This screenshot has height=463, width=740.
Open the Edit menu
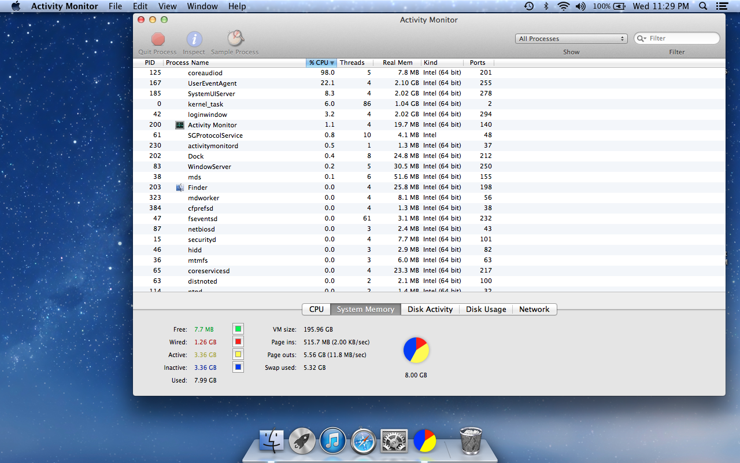(x=140, y=6)
